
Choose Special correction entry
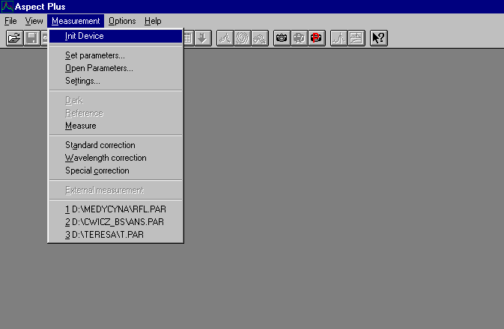97,170
